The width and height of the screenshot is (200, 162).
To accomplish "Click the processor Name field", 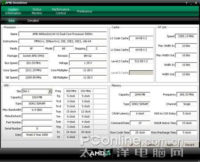I will (63, 34).
